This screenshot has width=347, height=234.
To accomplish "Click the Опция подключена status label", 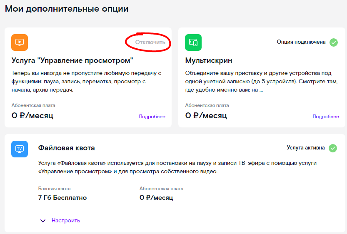I will 301,42.
